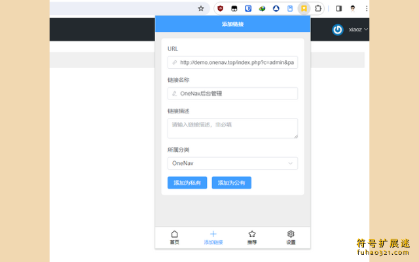Click the link description textarea

[232, 128]
